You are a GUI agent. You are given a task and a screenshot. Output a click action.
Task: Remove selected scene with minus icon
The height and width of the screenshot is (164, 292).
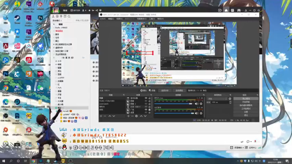click(105, 116)
